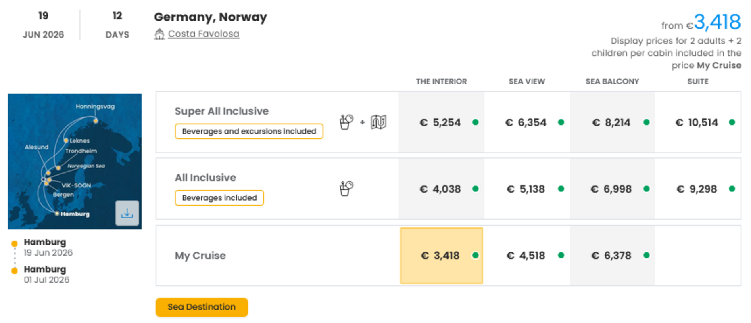Click the ship icon beside Costa Favolosa

coord(159,34)
